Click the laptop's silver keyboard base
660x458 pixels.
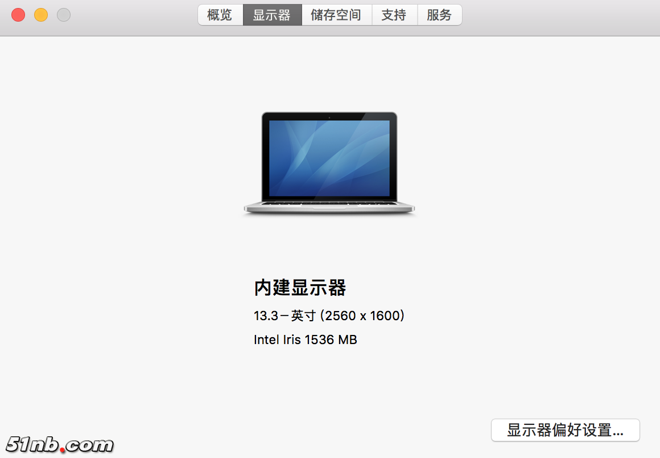[329, 207]
